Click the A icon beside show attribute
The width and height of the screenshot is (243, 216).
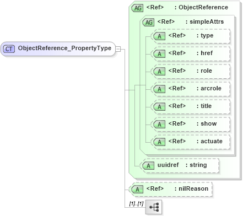159,125
